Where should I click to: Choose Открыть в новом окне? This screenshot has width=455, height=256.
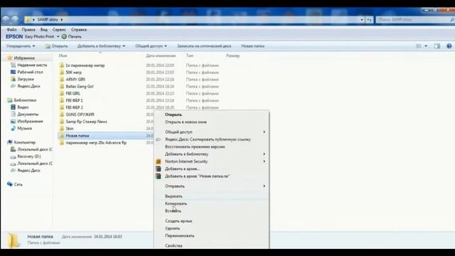[186, 122]
